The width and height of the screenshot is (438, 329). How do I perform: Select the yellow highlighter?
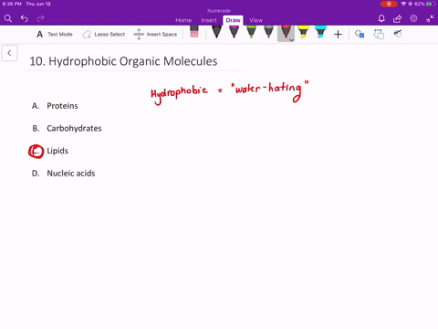[303, 32]
